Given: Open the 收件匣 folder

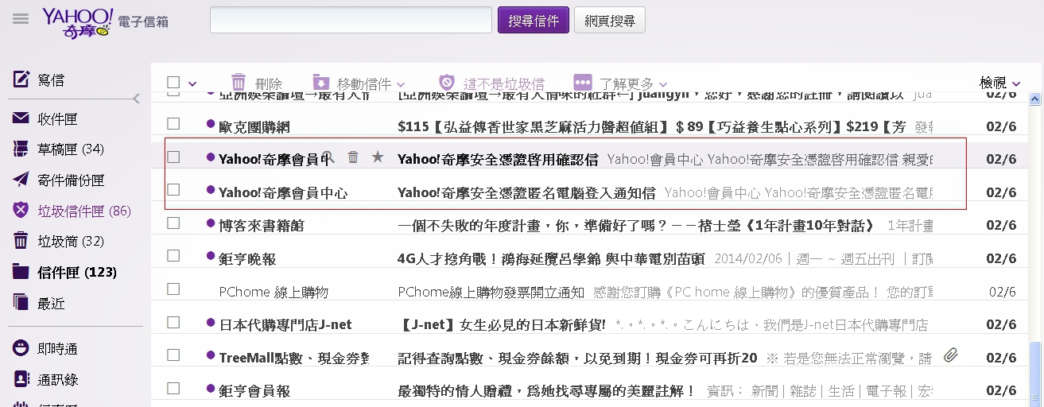Looking at the screenshot, I should click(57, 119).
